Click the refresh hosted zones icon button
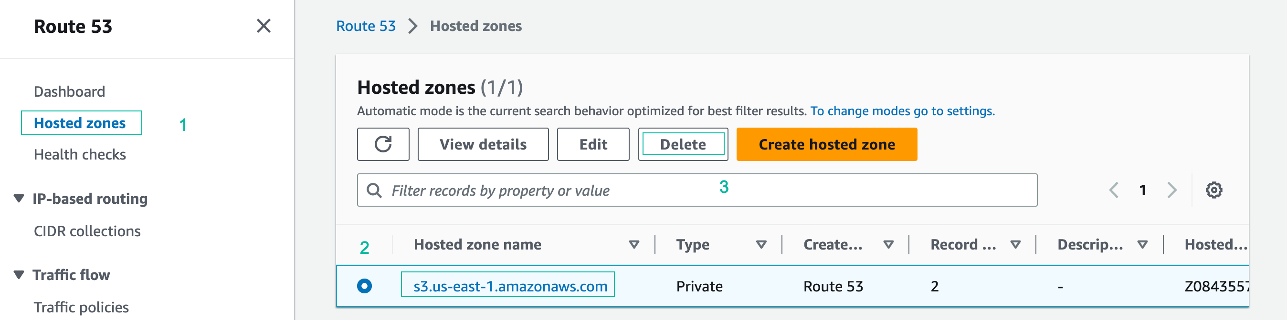The height and width of the screenshot is (320, 1287). (383, 144)
